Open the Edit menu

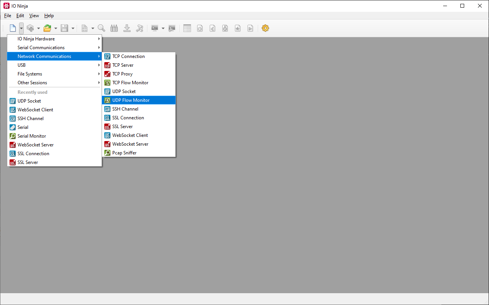pyautogui.click(x=20, y=16)
